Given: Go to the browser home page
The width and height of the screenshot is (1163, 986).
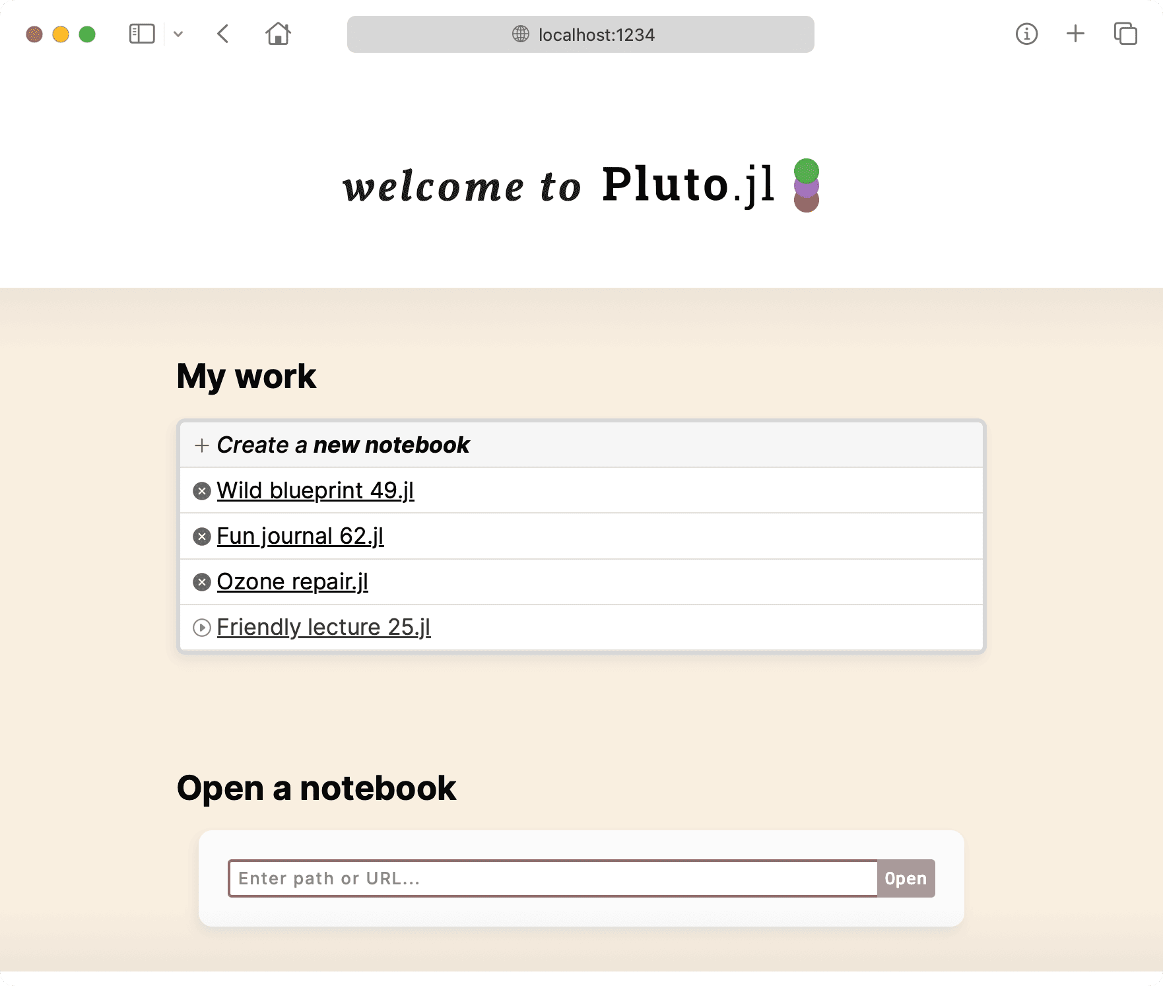Looking at the screenshot, I should [279, 34].
